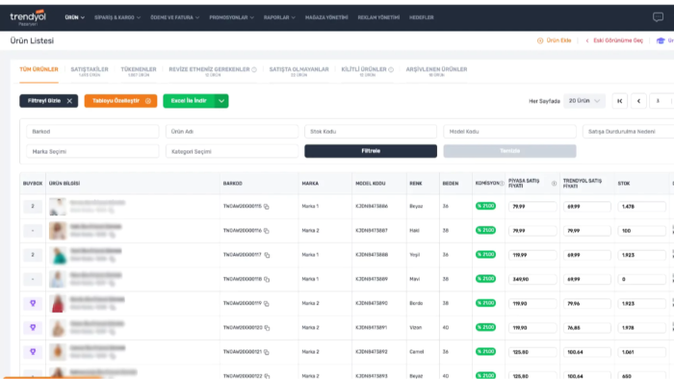
Task: Open the Kategori Seçimi dropdown
Action: tap(232, 152)
